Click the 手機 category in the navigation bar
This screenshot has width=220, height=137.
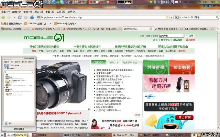point(41,51)
